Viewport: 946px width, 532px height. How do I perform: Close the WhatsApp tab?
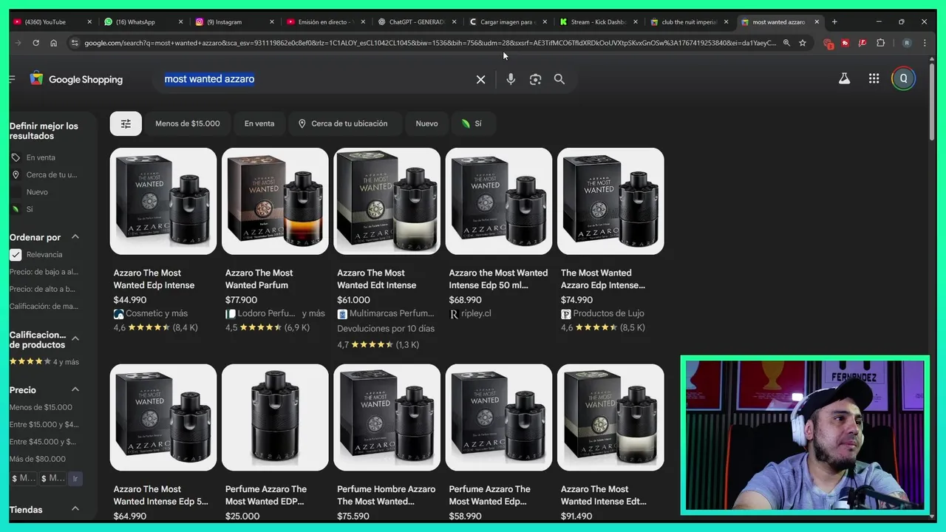point(180,22)
